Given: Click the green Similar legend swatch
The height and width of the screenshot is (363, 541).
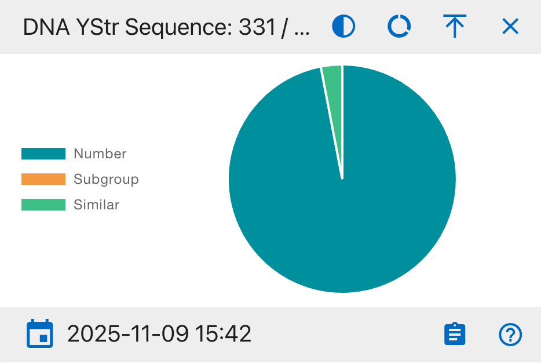Looking at the screenshot, I should (43, 205).
